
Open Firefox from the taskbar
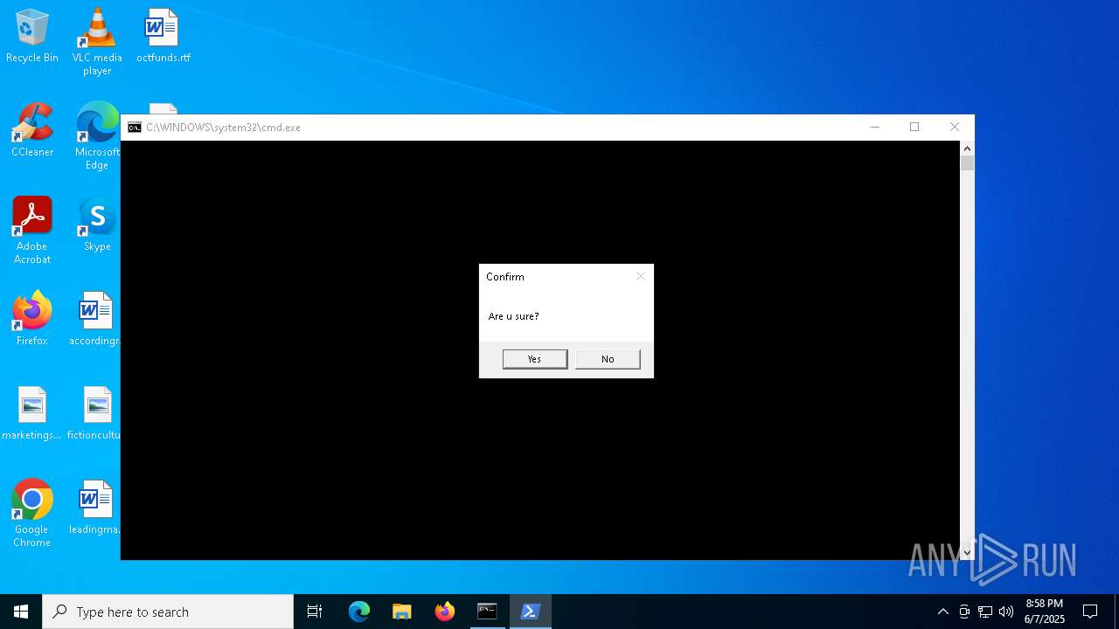[445, 612]
